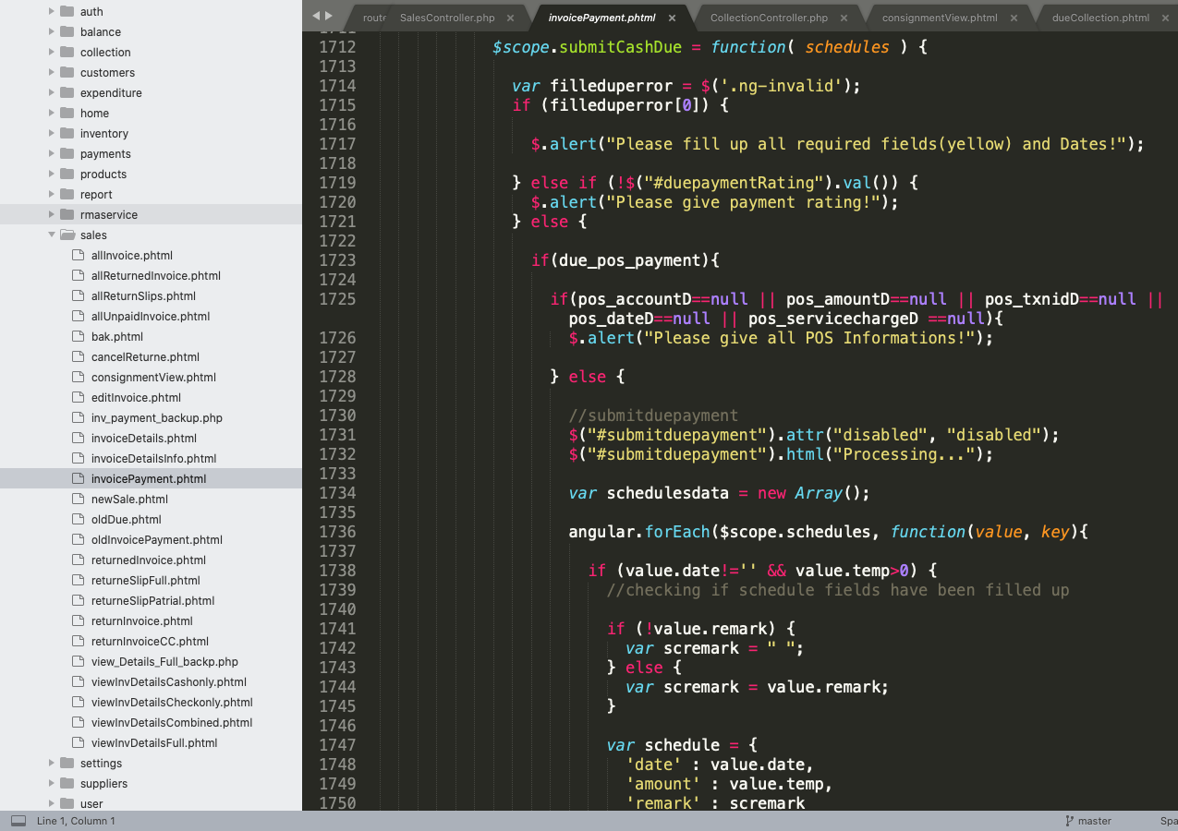Collapse the sales folder
This screenshot has width=1178, height=831.
tap(52, 235)
